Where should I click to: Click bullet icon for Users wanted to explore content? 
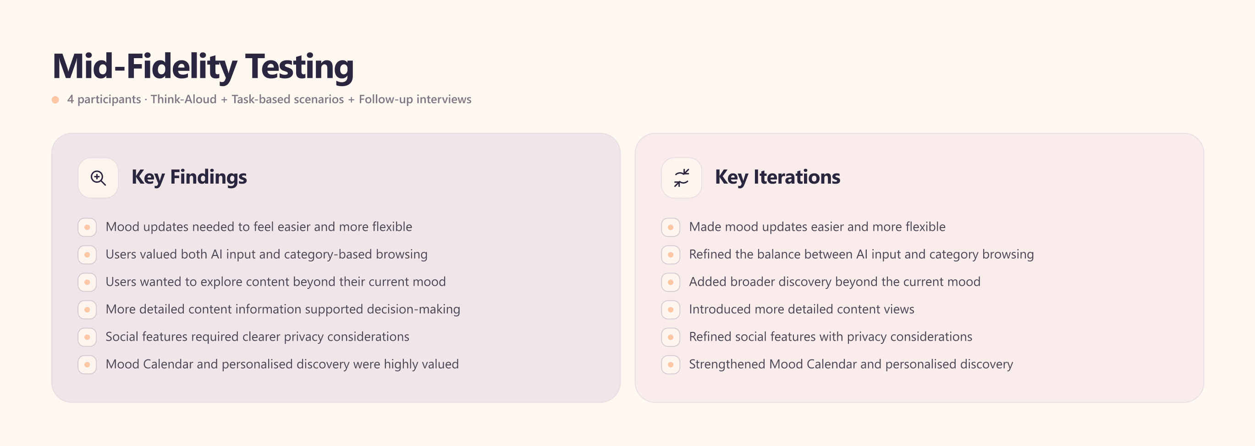coord(87,283)
